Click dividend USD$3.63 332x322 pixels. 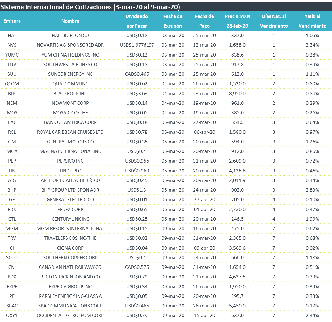[137, 93]
